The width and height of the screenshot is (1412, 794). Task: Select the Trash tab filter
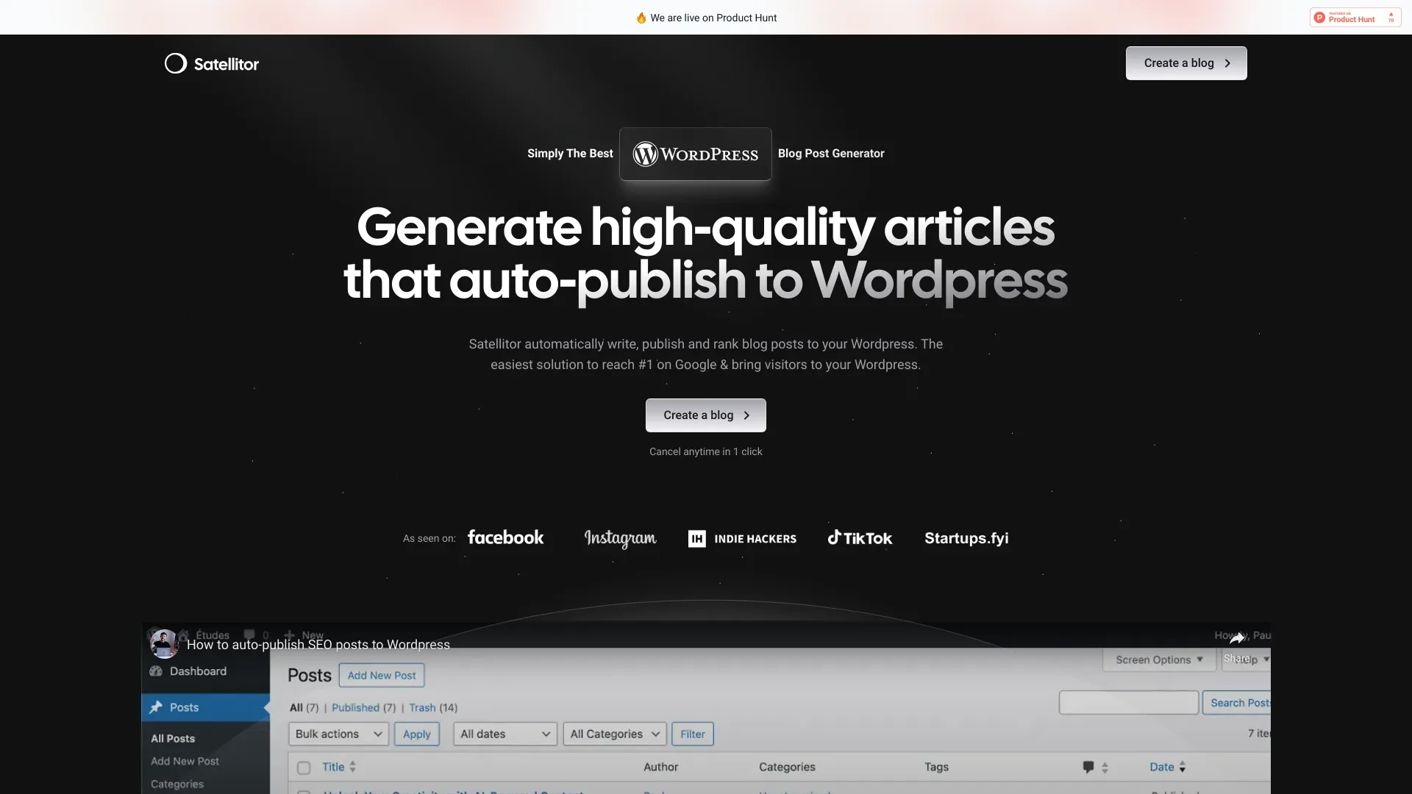click(422, 707)
